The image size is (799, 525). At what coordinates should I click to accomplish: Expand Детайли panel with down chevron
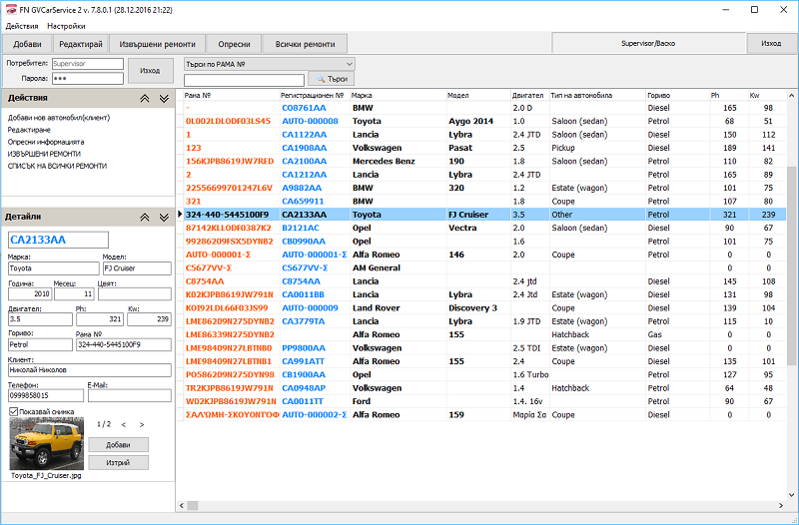point(165,217)
